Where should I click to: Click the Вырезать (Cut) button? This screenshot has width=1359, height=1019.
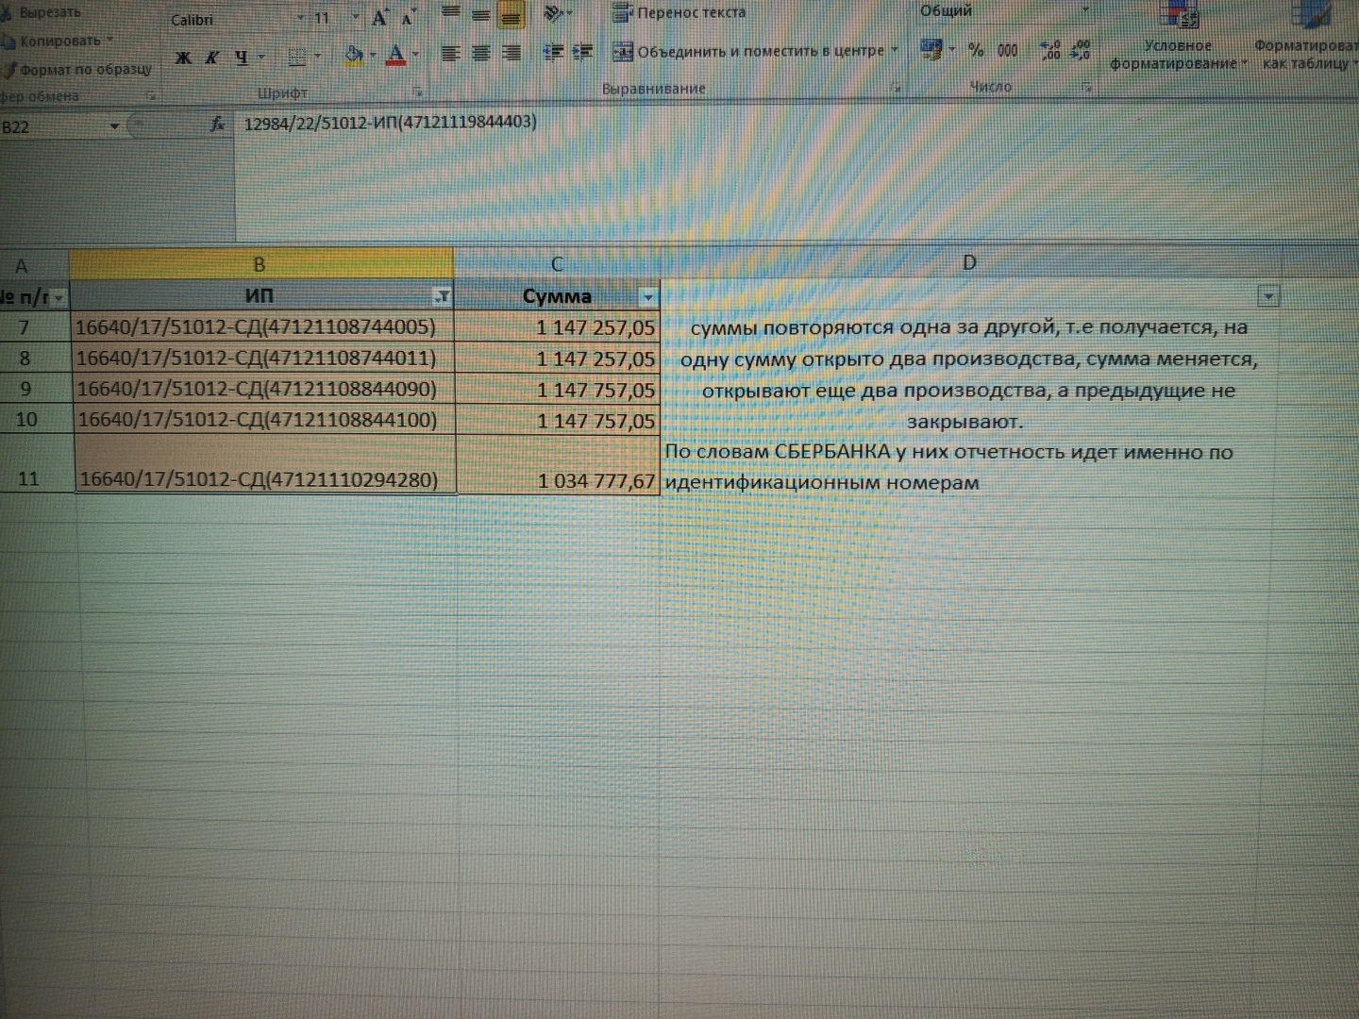pyautogui.click(x=42, y=13)
